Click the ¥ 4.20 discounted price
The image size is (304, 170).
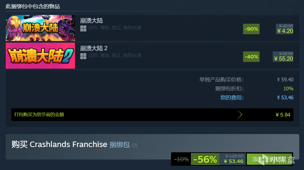285,31
